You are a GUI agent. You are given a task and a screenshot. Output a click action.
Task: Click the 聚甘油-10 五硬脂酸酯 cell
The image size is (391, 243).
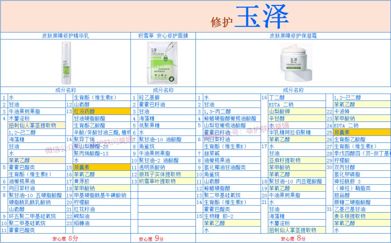[37, 195]
